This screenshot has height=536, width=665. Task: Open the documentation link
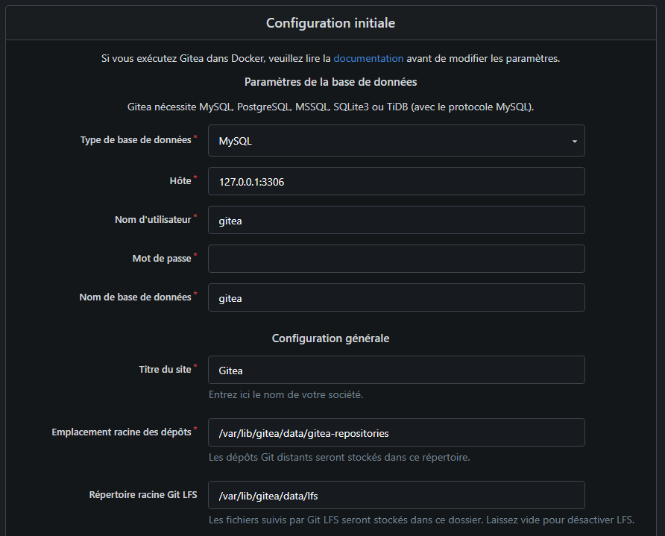click(368, 58)
